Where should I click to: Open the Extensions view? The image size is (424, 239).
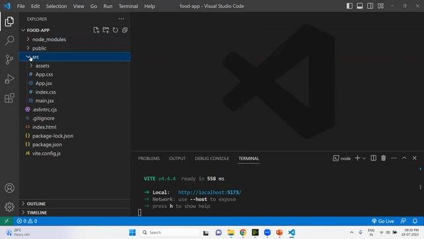[x=9, y=98]
